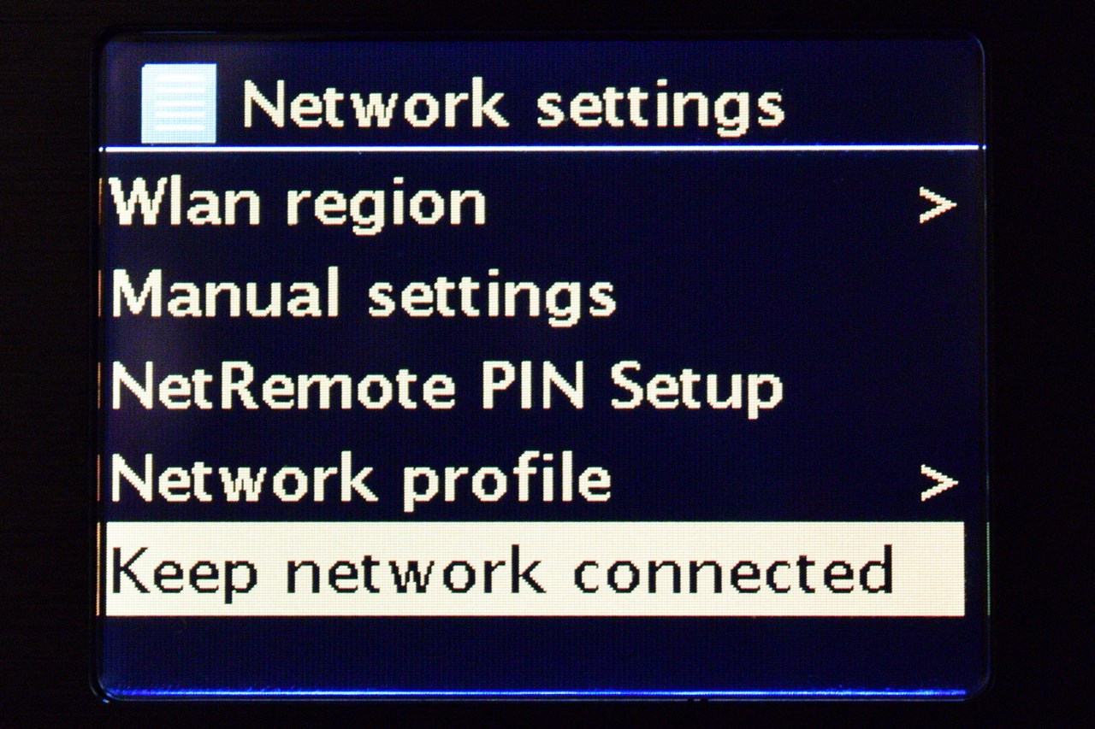Viewport: 1095px width, 729px height.
Task: Open Manual settings
Action: tap(533, 296)
